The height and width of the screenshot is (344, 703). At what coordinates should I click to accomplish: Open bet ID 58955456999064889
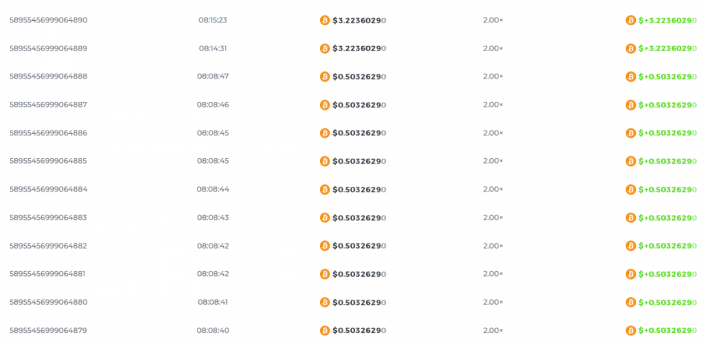click(49, 48)
